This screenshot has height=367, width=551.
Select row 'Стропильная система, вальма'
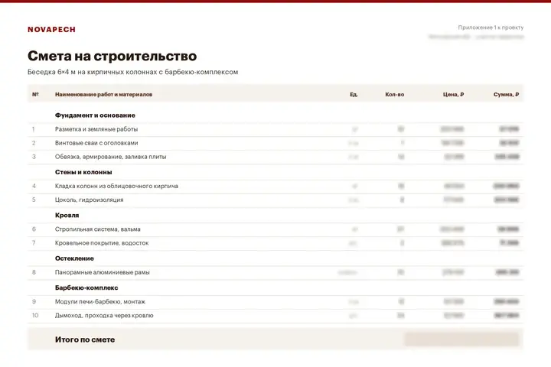click(x=275, y=229)
